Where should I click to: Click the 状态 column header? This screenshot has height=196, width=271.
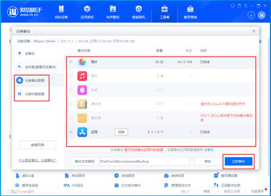203,51
